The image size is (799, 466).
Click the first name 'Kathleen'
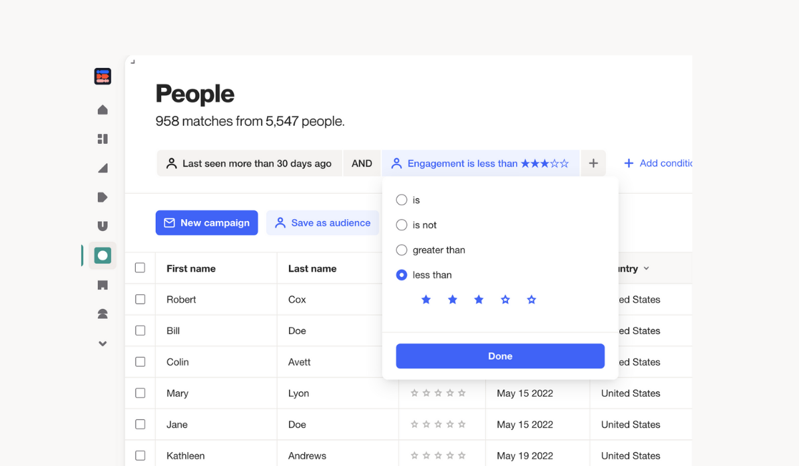pos(186,456)
